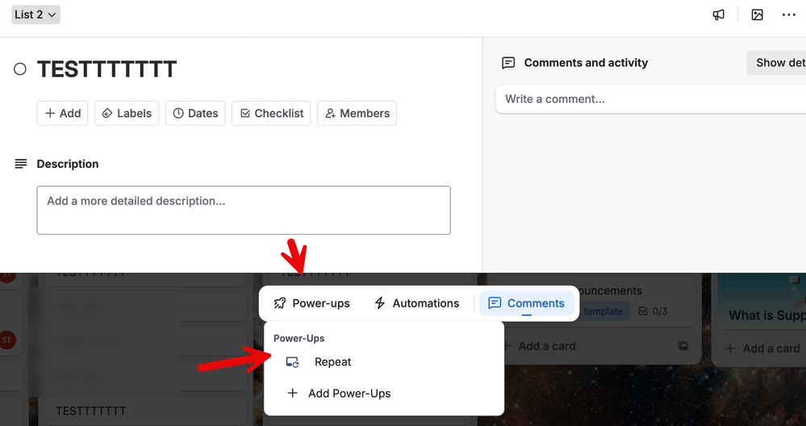The image size is (806, 426).
Task: Click the TESTTTTTTT card title
Action: tap(107, 69)
